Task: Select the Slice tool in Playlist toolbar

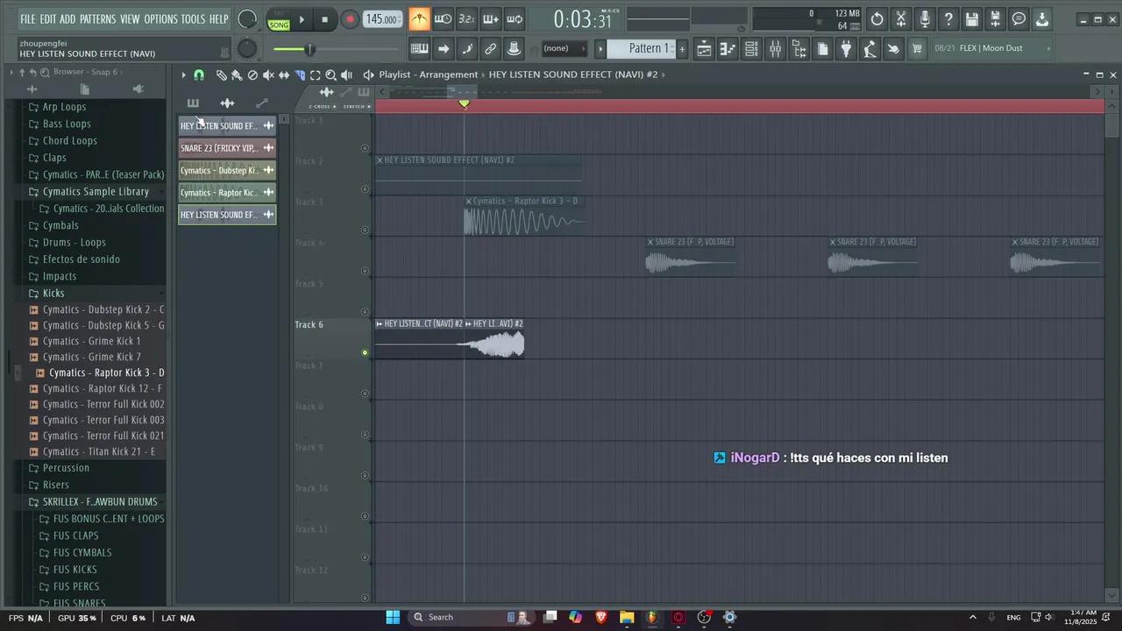Action: (x=300, y=75)
